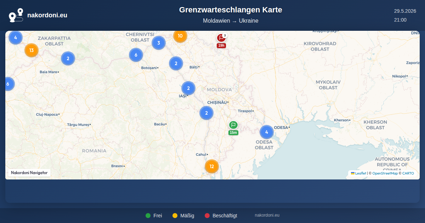Click the Cluj-Napoca label on map
This screenshot has width=425, height=223.
coord(47,114)
